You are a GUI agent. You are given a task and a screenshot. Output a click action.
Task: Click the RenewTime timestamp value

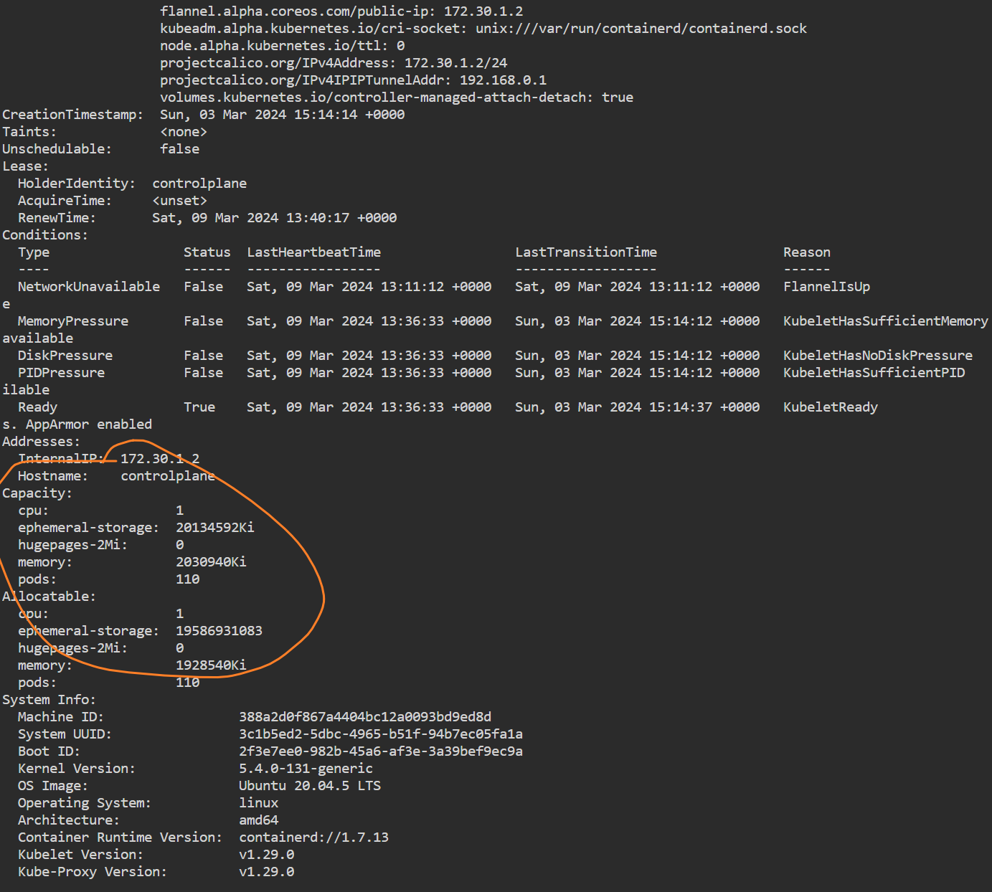tap(274, 218)
